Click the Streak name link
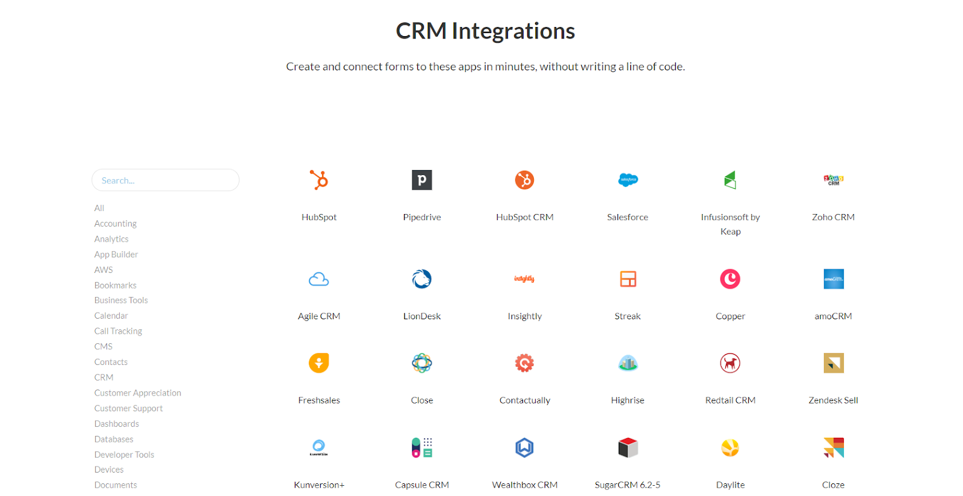963x496 pixels. point(628,316)
